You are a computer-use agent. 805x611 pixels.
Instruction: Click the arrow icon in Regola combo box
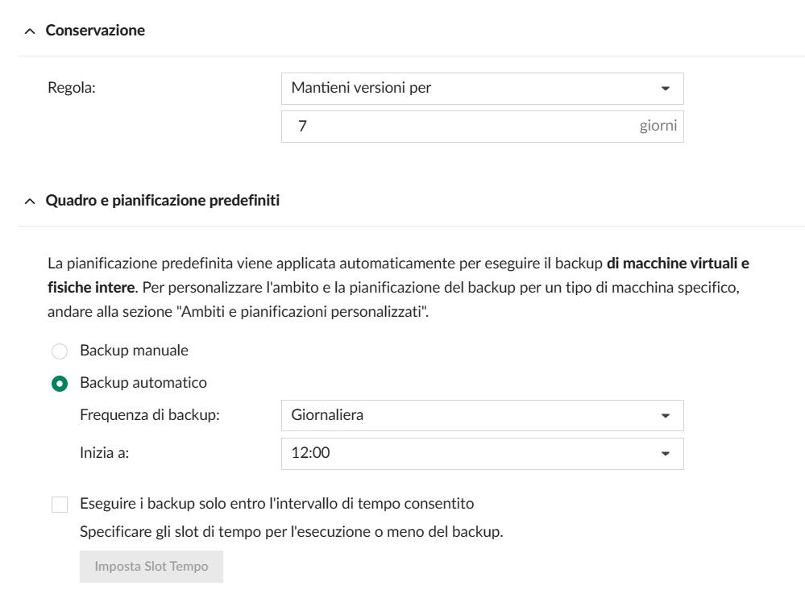pos(665,89)
